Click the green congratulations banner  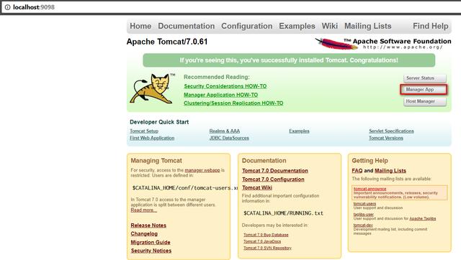click(x=289, y=60)
